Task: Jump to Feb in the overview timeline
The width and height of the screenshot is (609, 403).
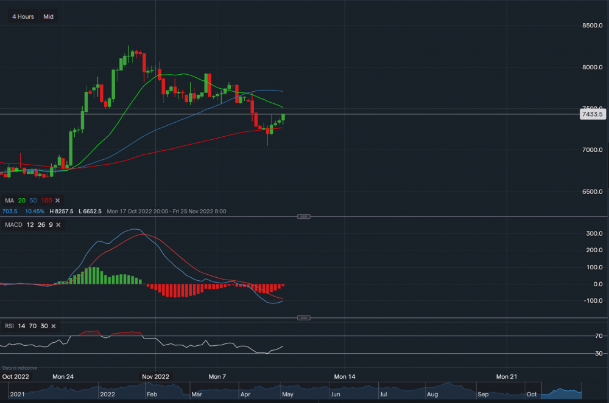Action: click(152, 394)
